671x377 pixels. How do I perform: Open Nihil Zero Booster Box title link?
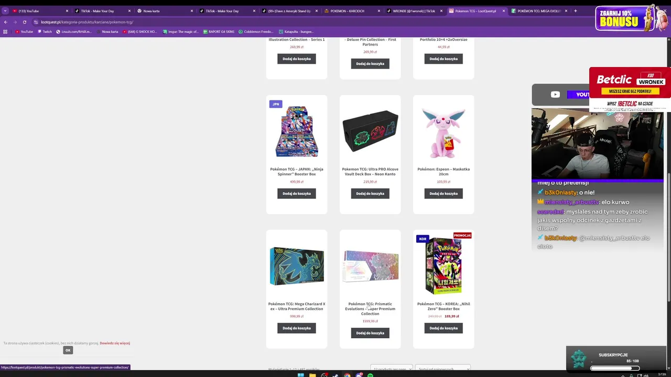tap(443, 306)
